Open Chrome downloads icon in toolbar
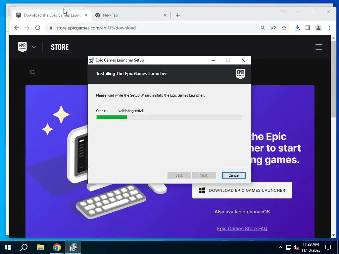The width and height of the screenshot is (339, 254). click(x=297, y=28)
